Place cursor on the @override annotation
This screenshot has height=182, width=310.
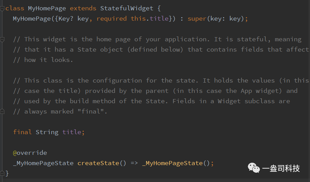pos(30,153)
